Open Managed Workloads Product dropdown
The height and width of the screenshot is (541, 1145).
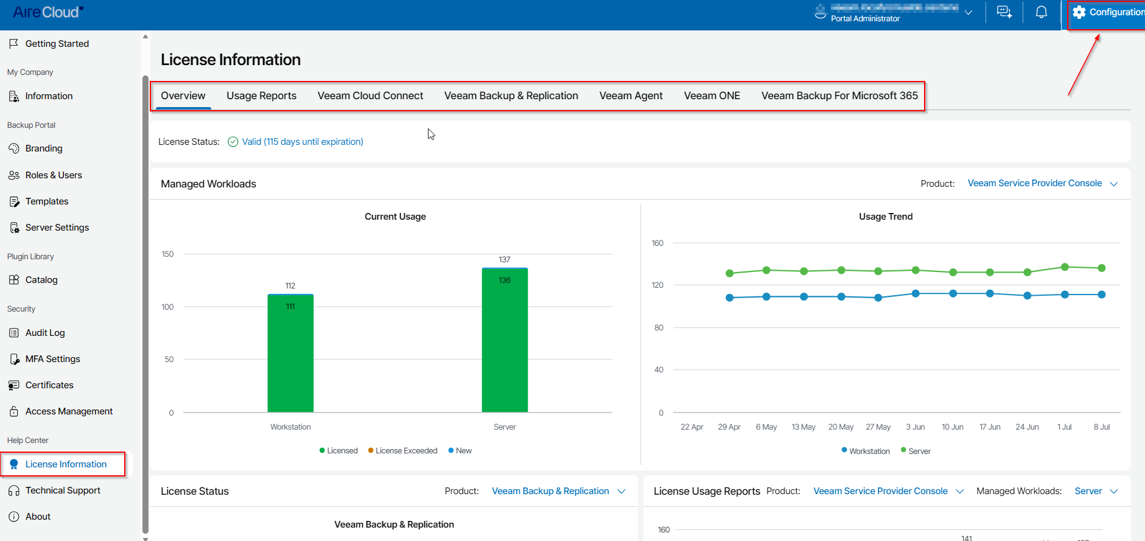(1043, 183)
